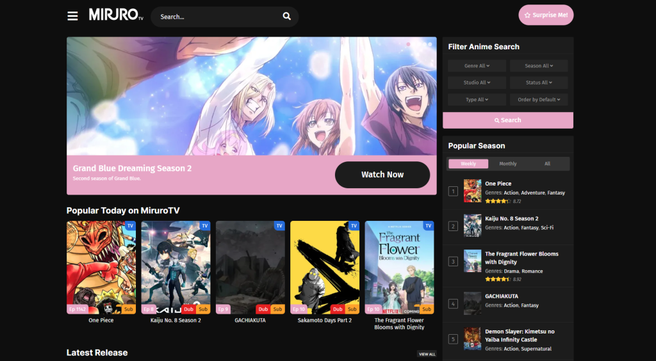This screenshot has height=361, width=656.
Task: Expand the Studio All dropdown
Action: point(477,83)
